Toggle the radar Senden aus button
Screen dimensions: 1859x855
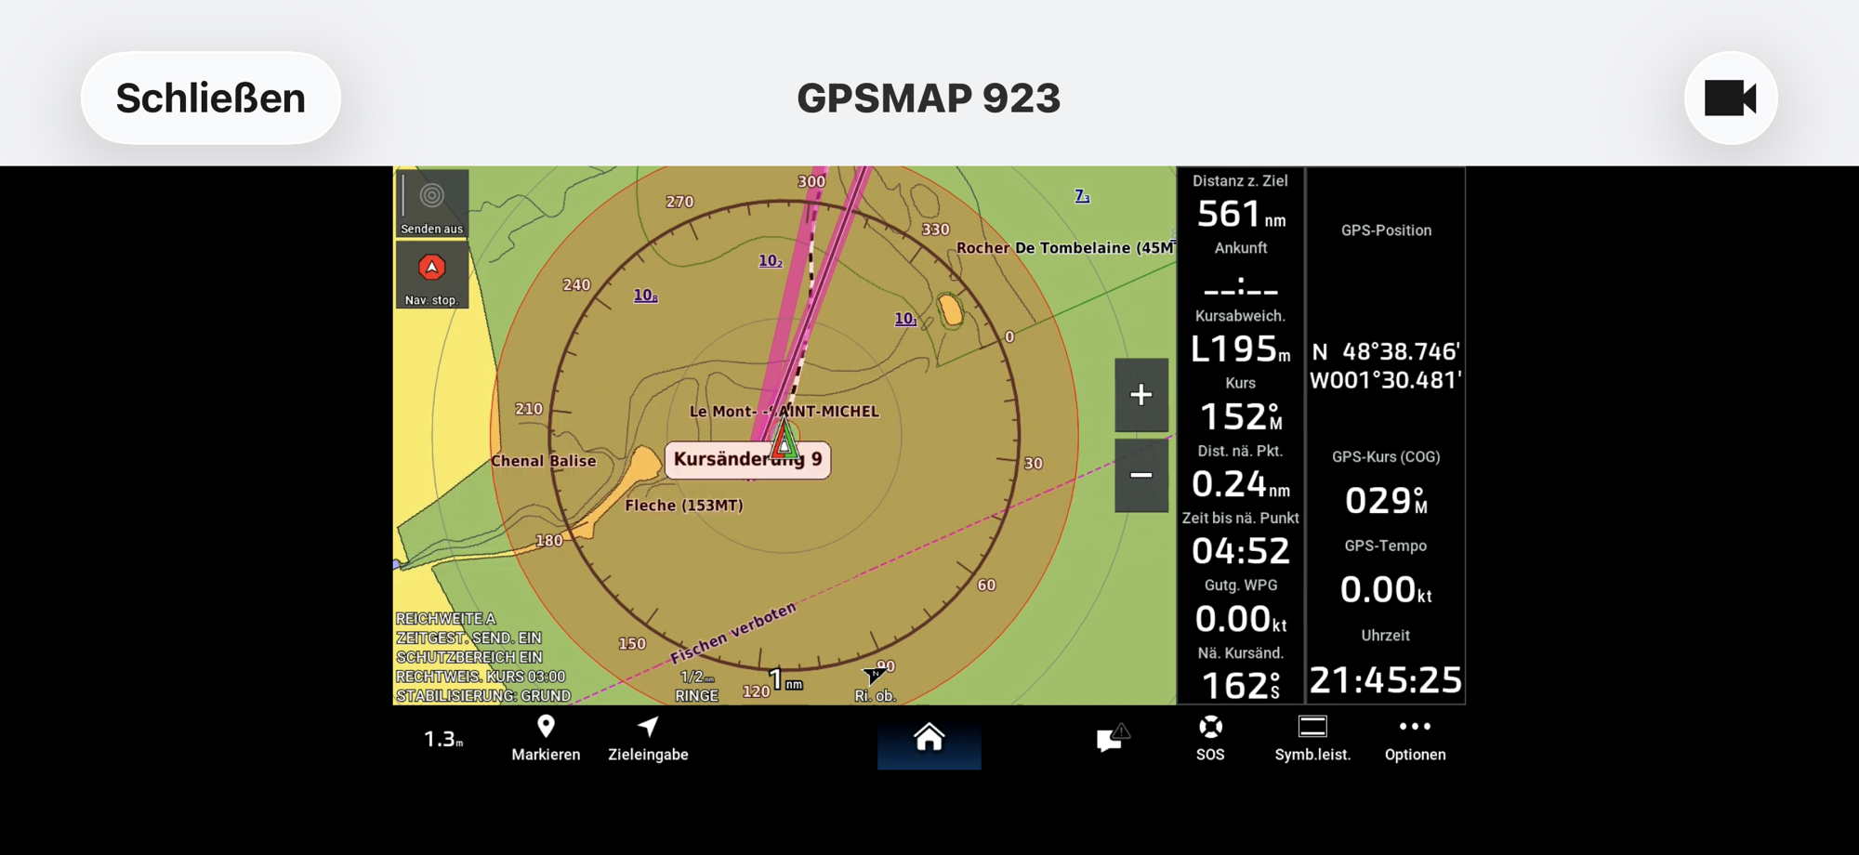(432, 204)
